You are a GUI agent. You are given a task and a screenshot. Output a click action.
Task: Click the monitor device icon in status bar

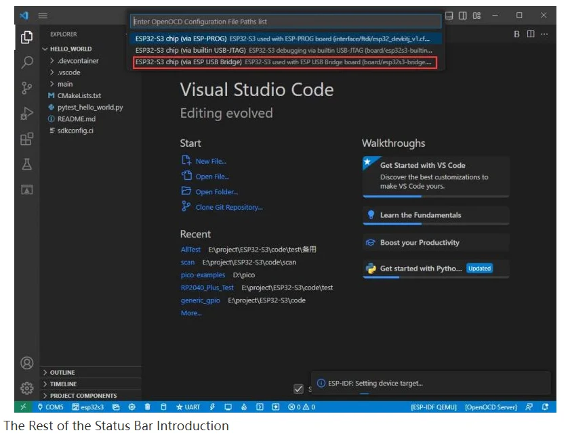pos(228,407)
